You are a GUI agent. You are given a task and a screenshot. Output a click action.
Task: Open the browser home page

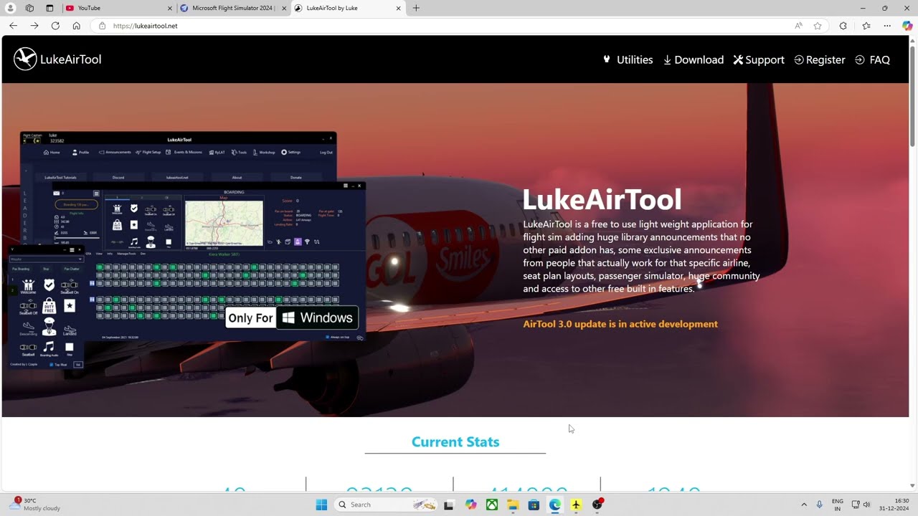[76, 26]
